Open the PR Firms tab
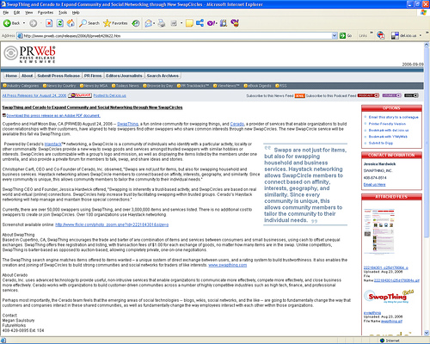Screen dimensions: 430x344 [x=93, y=76]
